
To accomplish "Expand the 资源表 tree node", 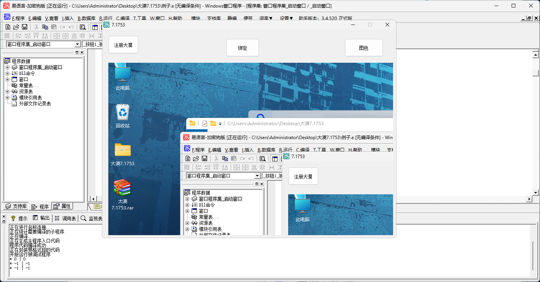I will tap(7, 91).
